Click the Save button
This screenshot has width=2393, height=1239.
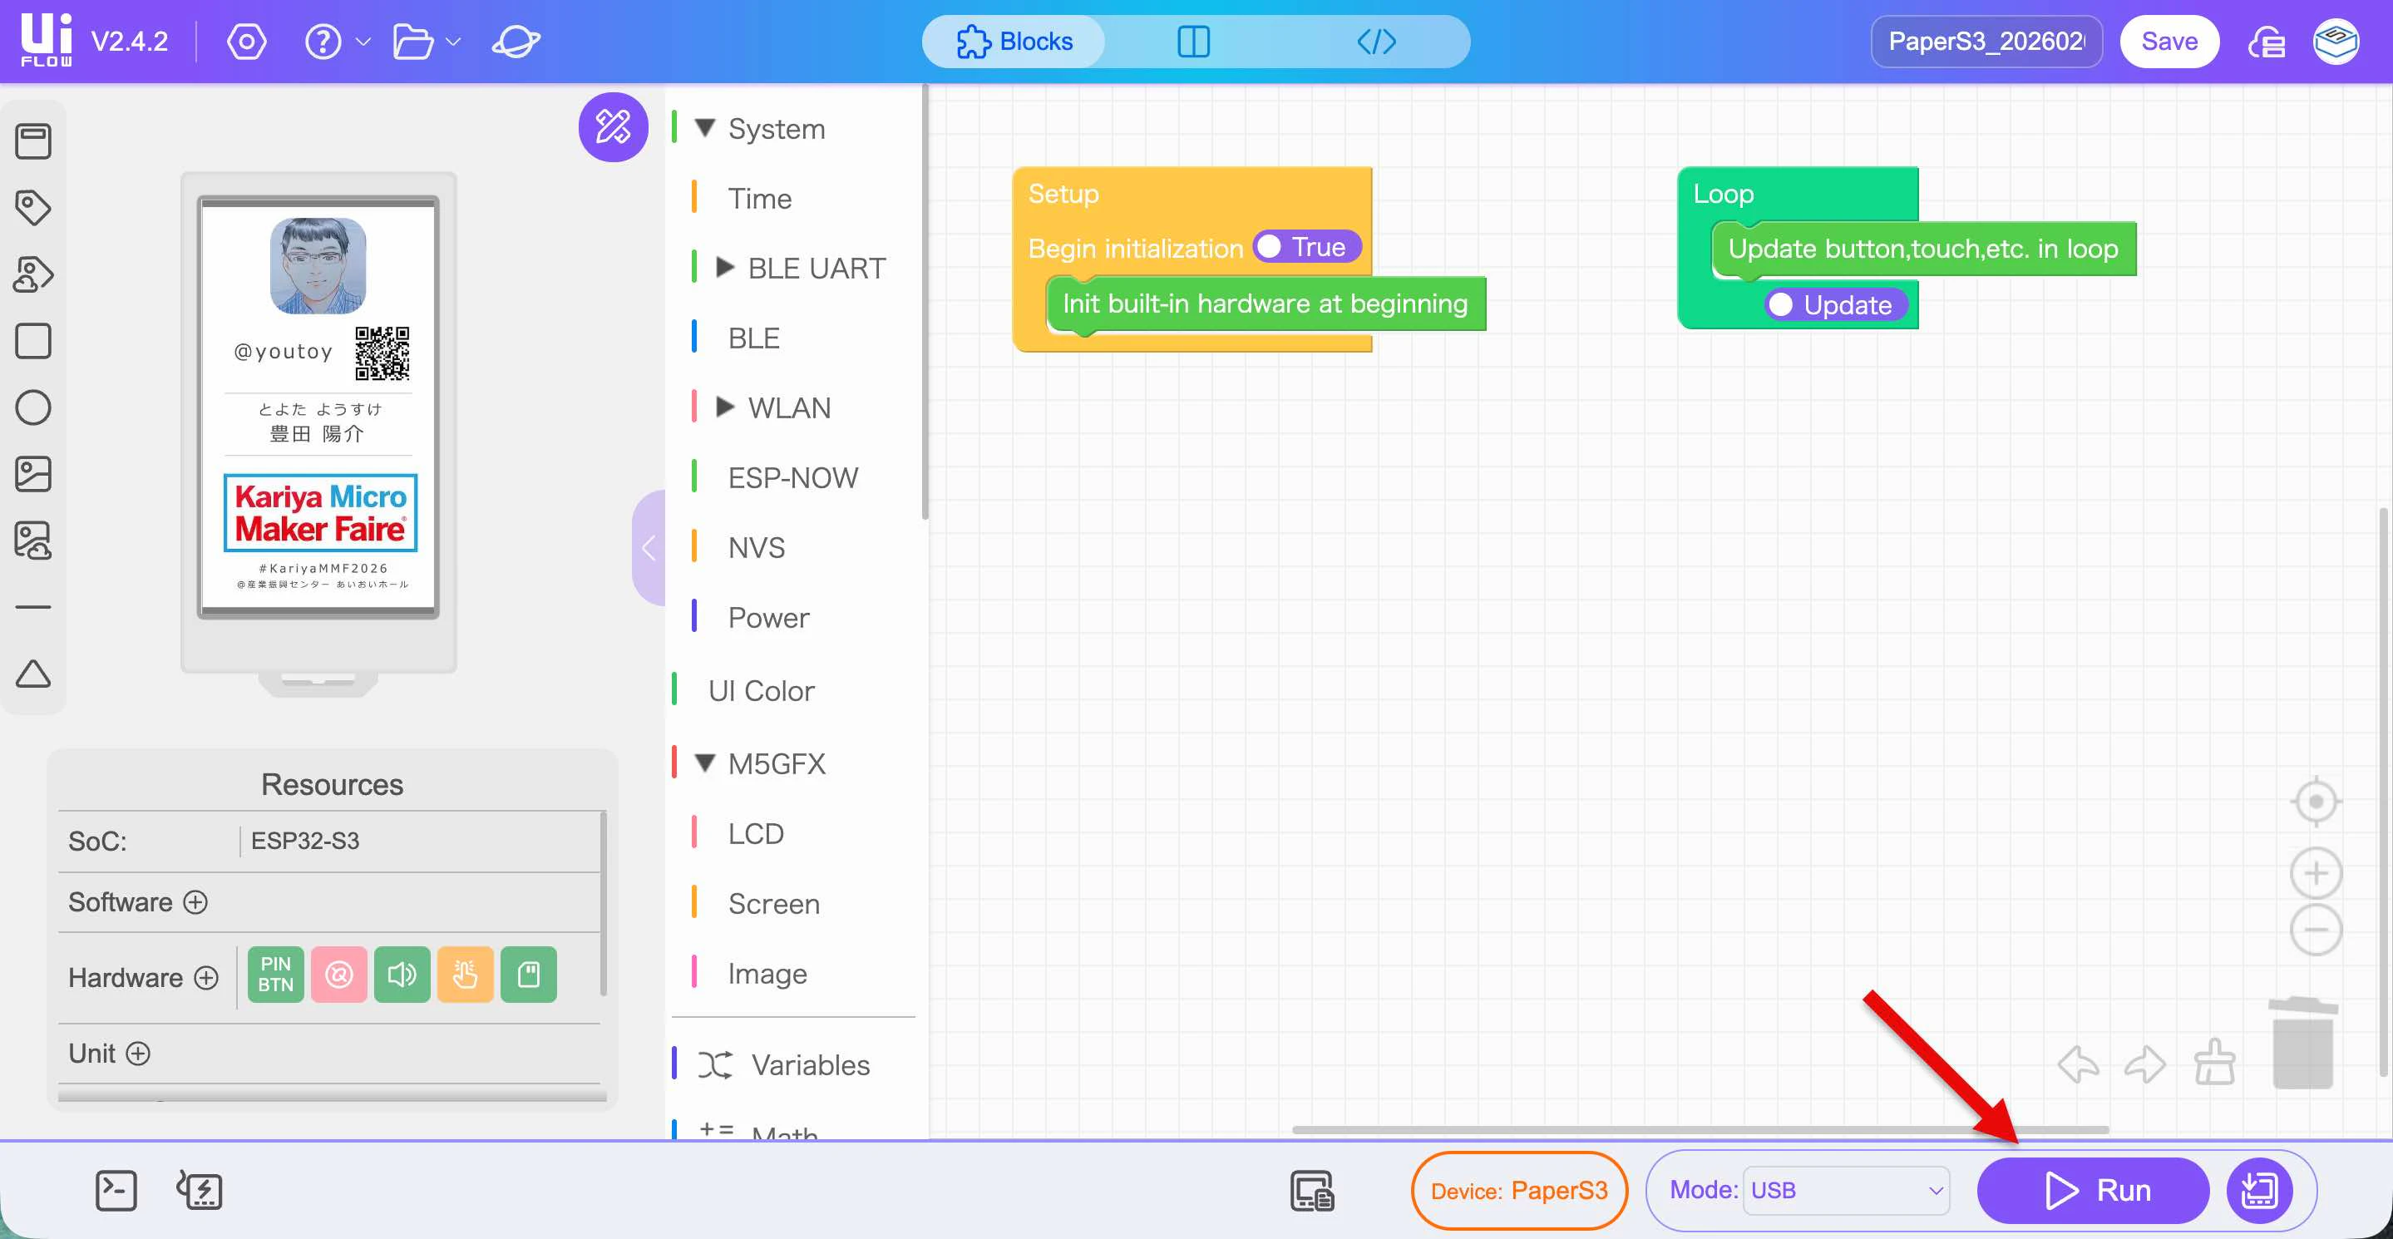click(2169, 42)
